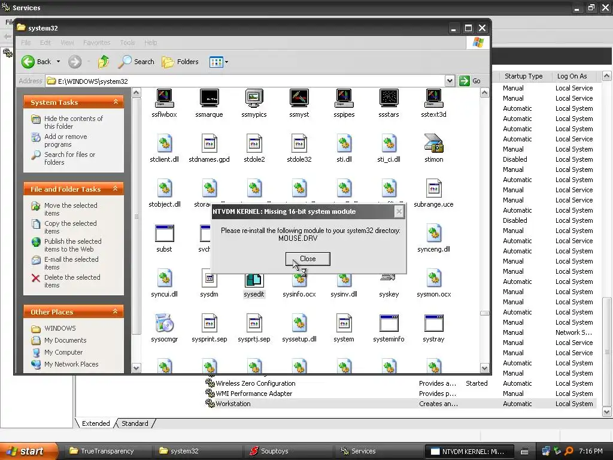Open My Documents in Other Places
Image resolution: width=613 pixels, height=460 pixels.
(65, 340)
